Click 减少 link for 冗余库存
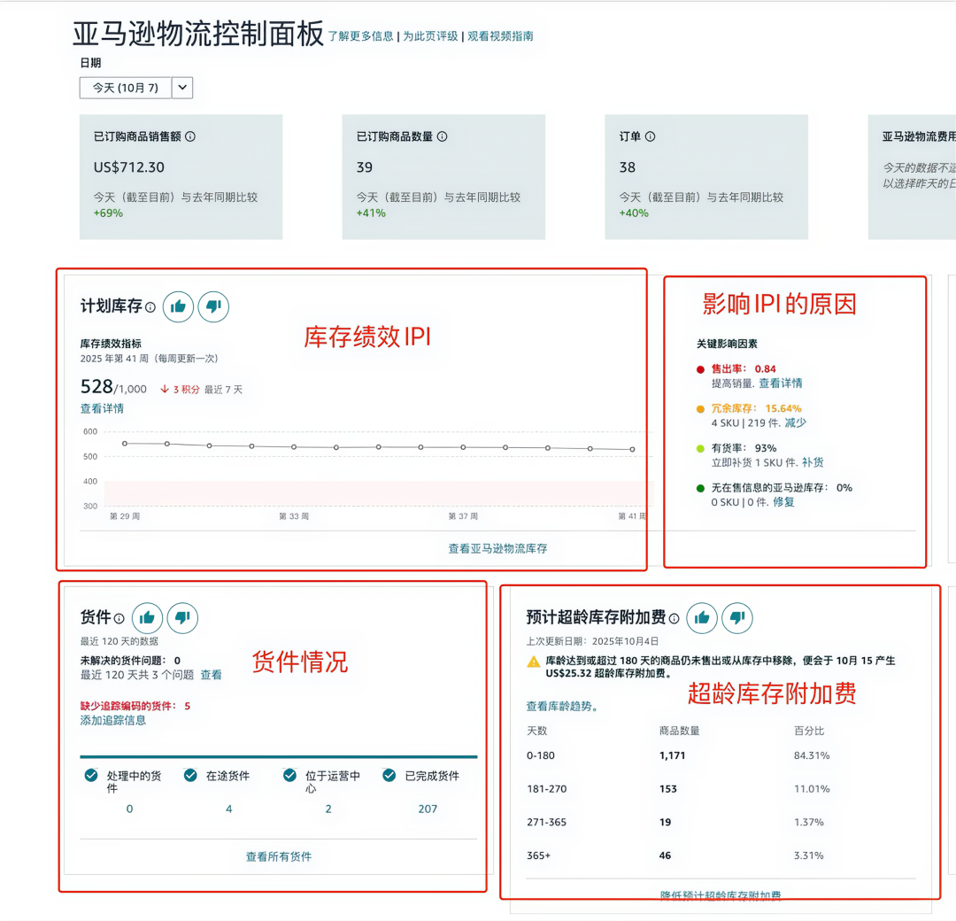The image size is (956, 921). pyautogui.click(x=795, y=422)
